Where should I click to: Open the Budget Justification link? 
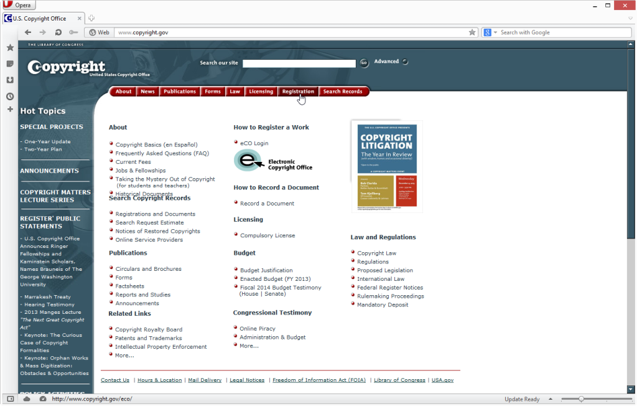pos(266,270)
